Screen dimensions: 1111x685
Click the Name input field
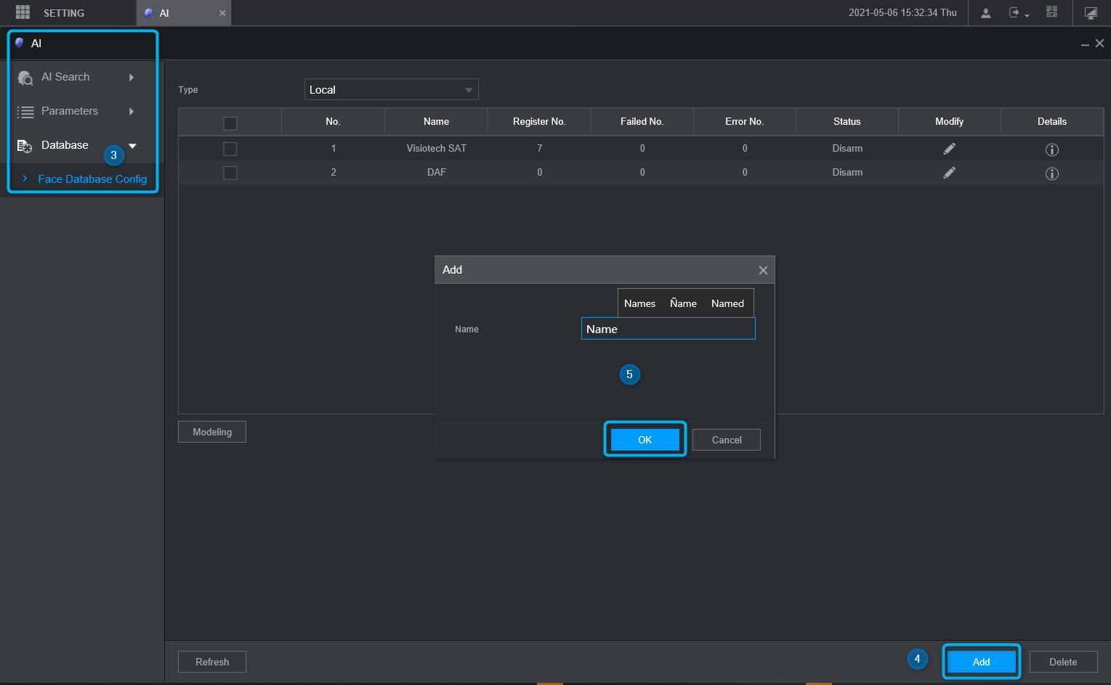pyautogui.click(x=668, y=329)
